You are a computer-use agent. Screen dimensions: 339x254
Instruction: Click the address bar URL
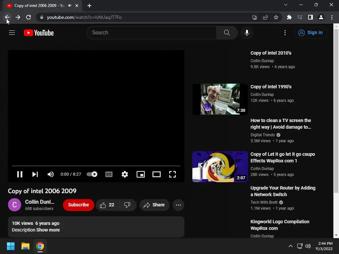[x=84, y=17]
